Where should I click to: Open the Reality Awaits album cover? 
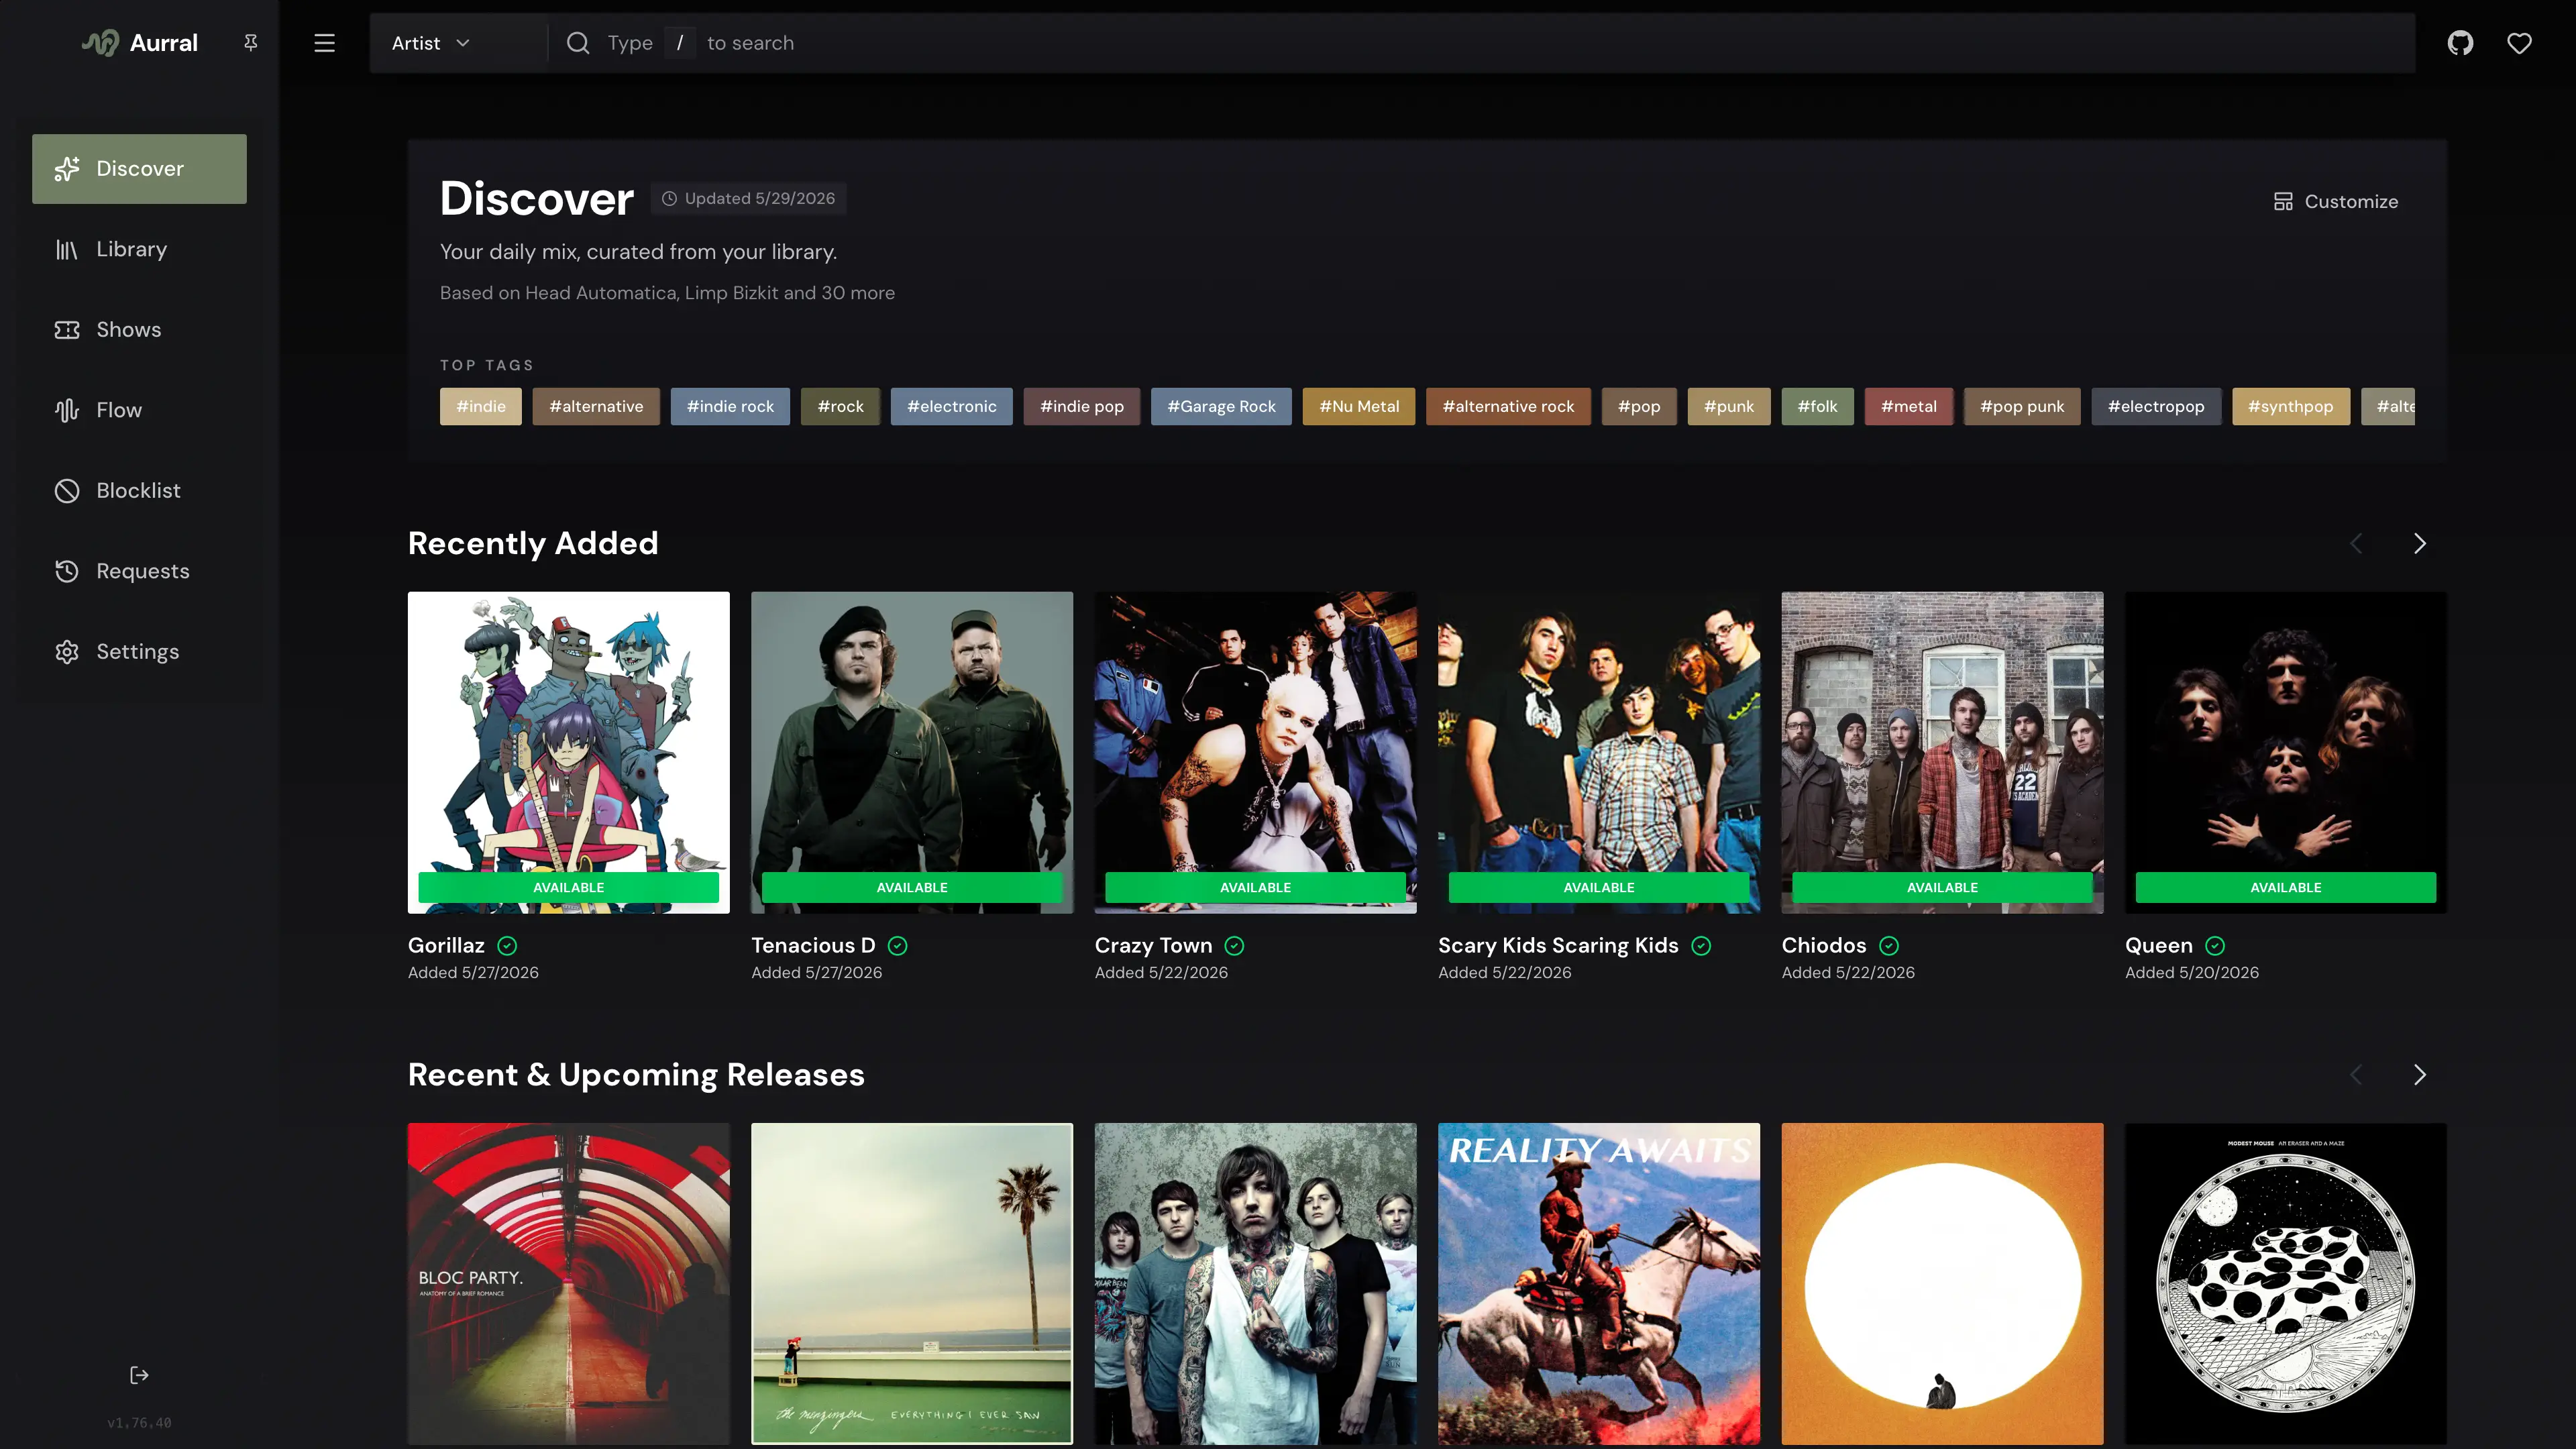point(1599,1284)
